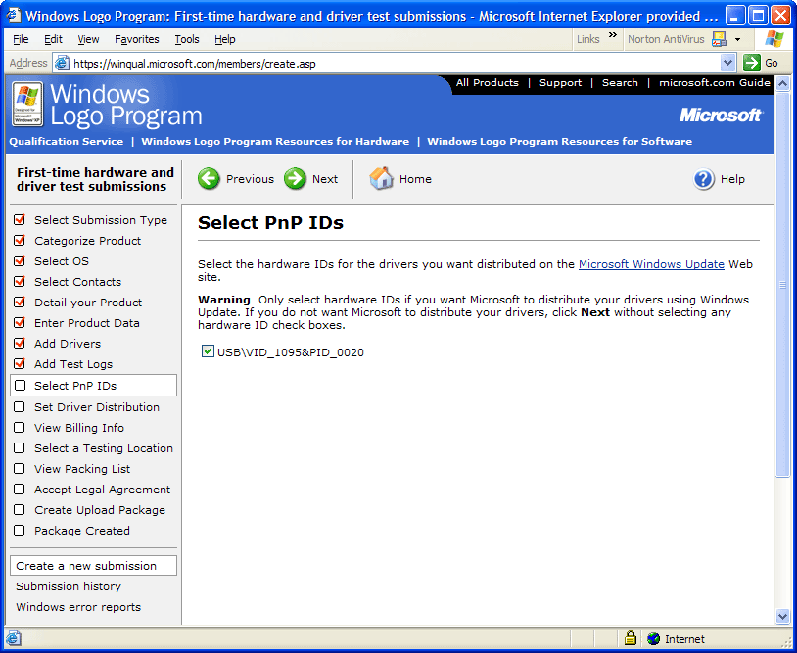This screenshot has height=653, width=797.
Task: Open Windows Logo Program Resources for Software
Action: (x=559, y=141)
